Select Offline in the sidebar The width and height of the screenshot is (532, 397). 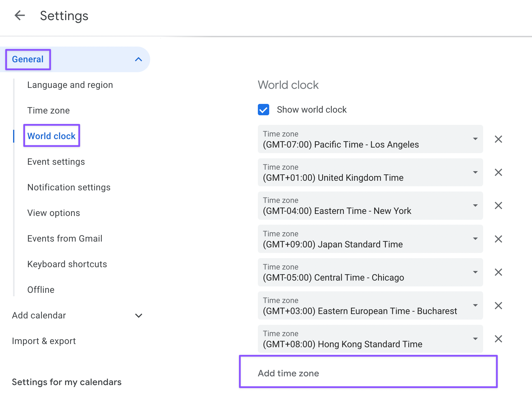tap(41, 290)
